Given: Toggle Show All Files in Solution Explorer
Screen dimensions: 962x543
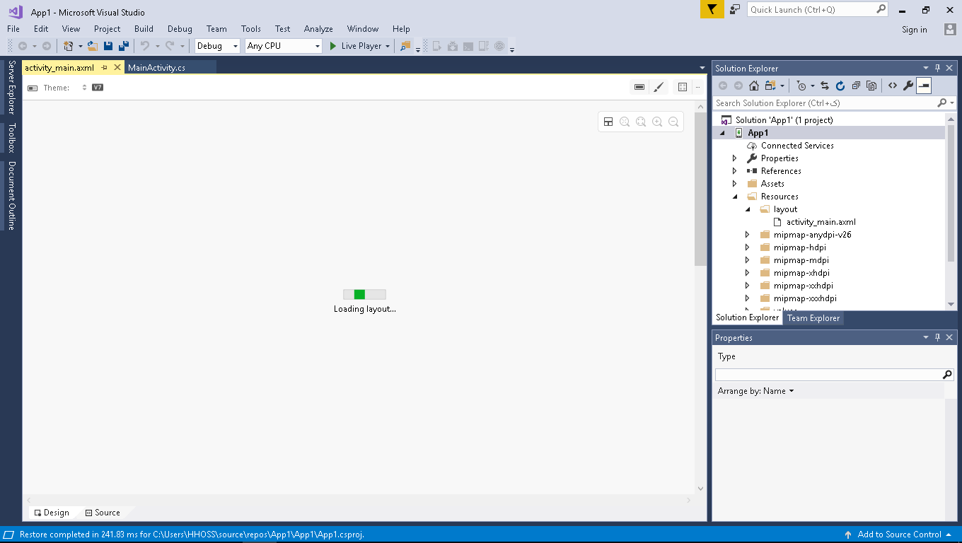Looking at the screenshot, I should click(x=871, y=86).
